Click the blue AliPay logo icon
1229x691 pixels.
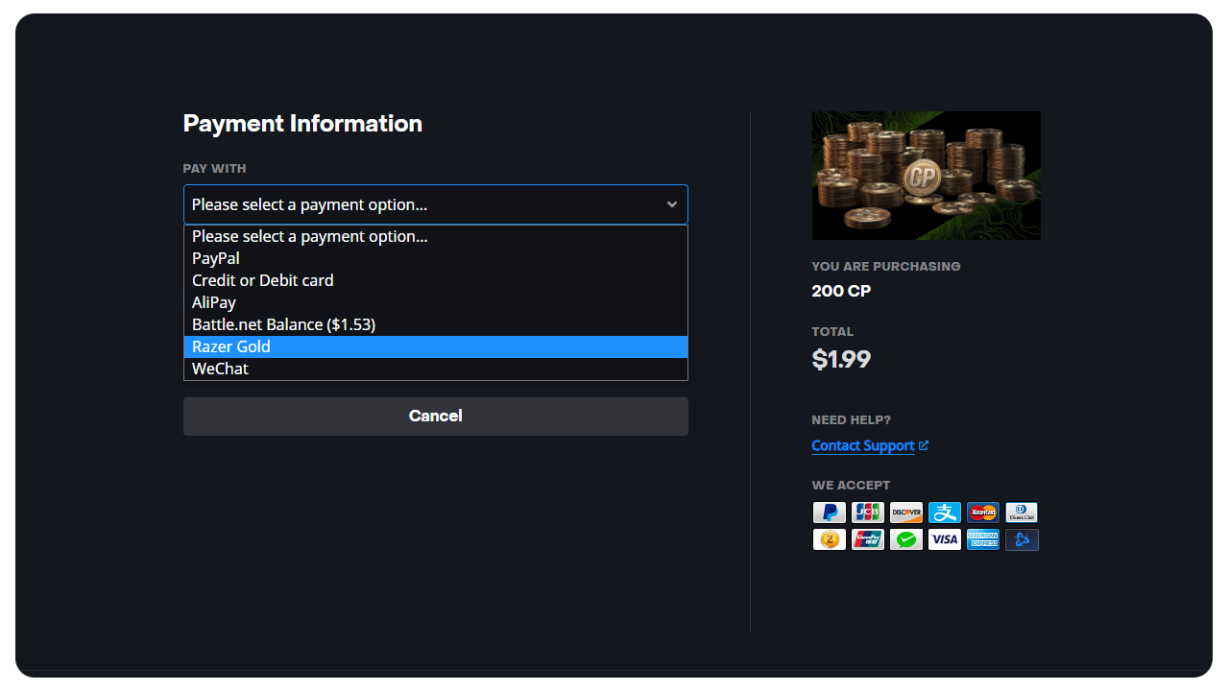coord(945,512)
